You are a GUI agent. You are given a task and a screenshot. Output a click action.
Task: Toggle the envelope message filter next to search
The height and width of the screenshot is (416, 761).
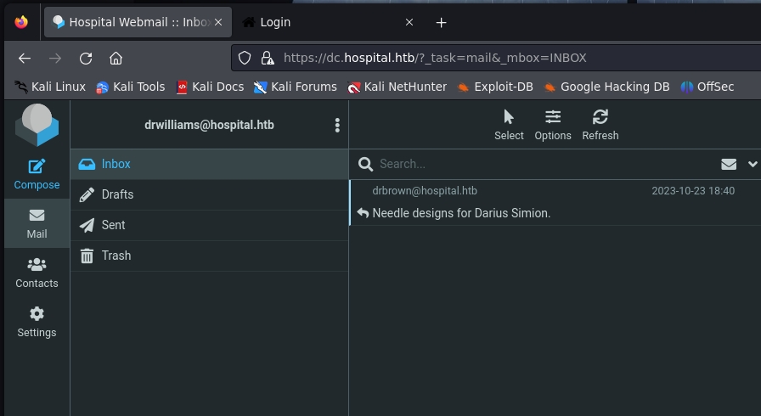728,164
